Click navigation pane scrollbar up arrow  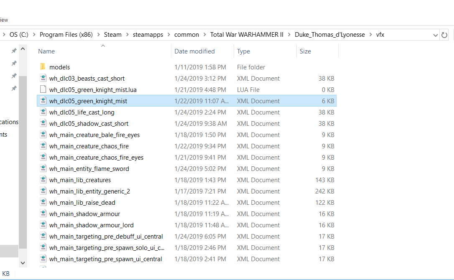pos(23,49)
